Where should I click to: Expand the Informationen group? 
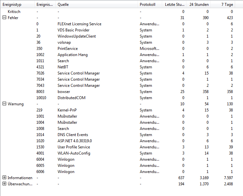pos(4,178)
